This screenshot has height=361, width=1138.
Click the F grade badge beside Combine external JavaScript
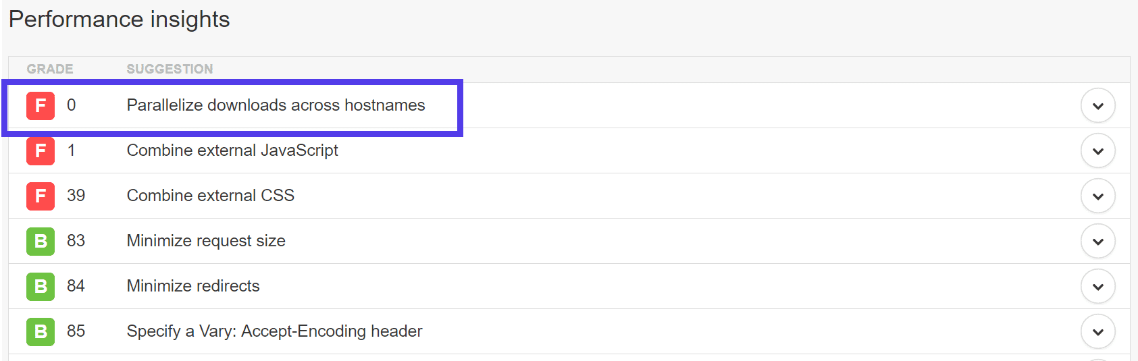[x=41, y=150]
